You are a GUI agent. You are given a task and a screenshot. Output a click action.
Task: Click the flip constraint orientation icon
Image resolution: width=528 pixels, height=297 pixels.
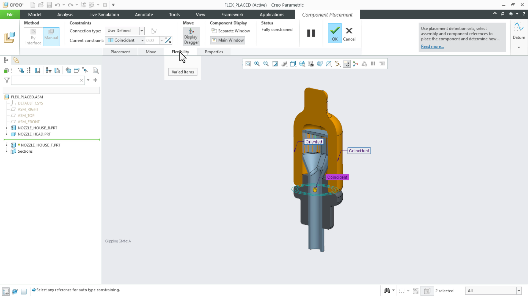point(168,40)
